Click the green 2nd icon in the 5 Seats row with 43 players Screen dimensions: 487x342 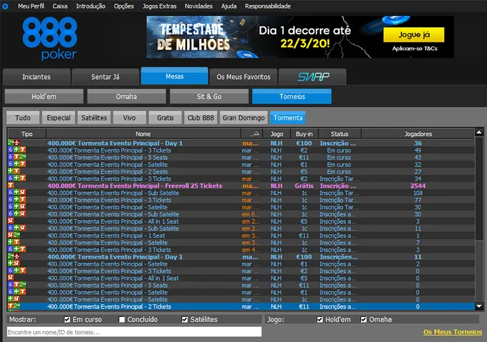coord(23,157)
